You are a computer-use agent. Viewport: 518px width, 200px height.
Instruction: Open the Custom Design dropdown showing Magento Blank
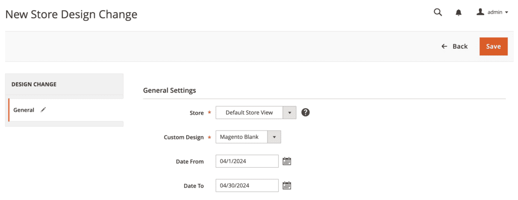click(248, 137)
